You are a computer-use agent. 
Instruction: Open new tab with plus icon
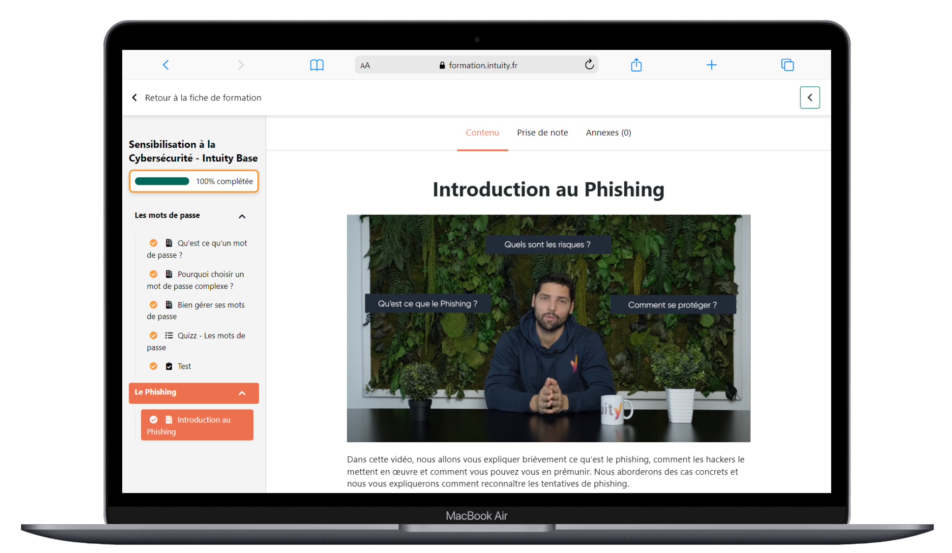[711, 65]
